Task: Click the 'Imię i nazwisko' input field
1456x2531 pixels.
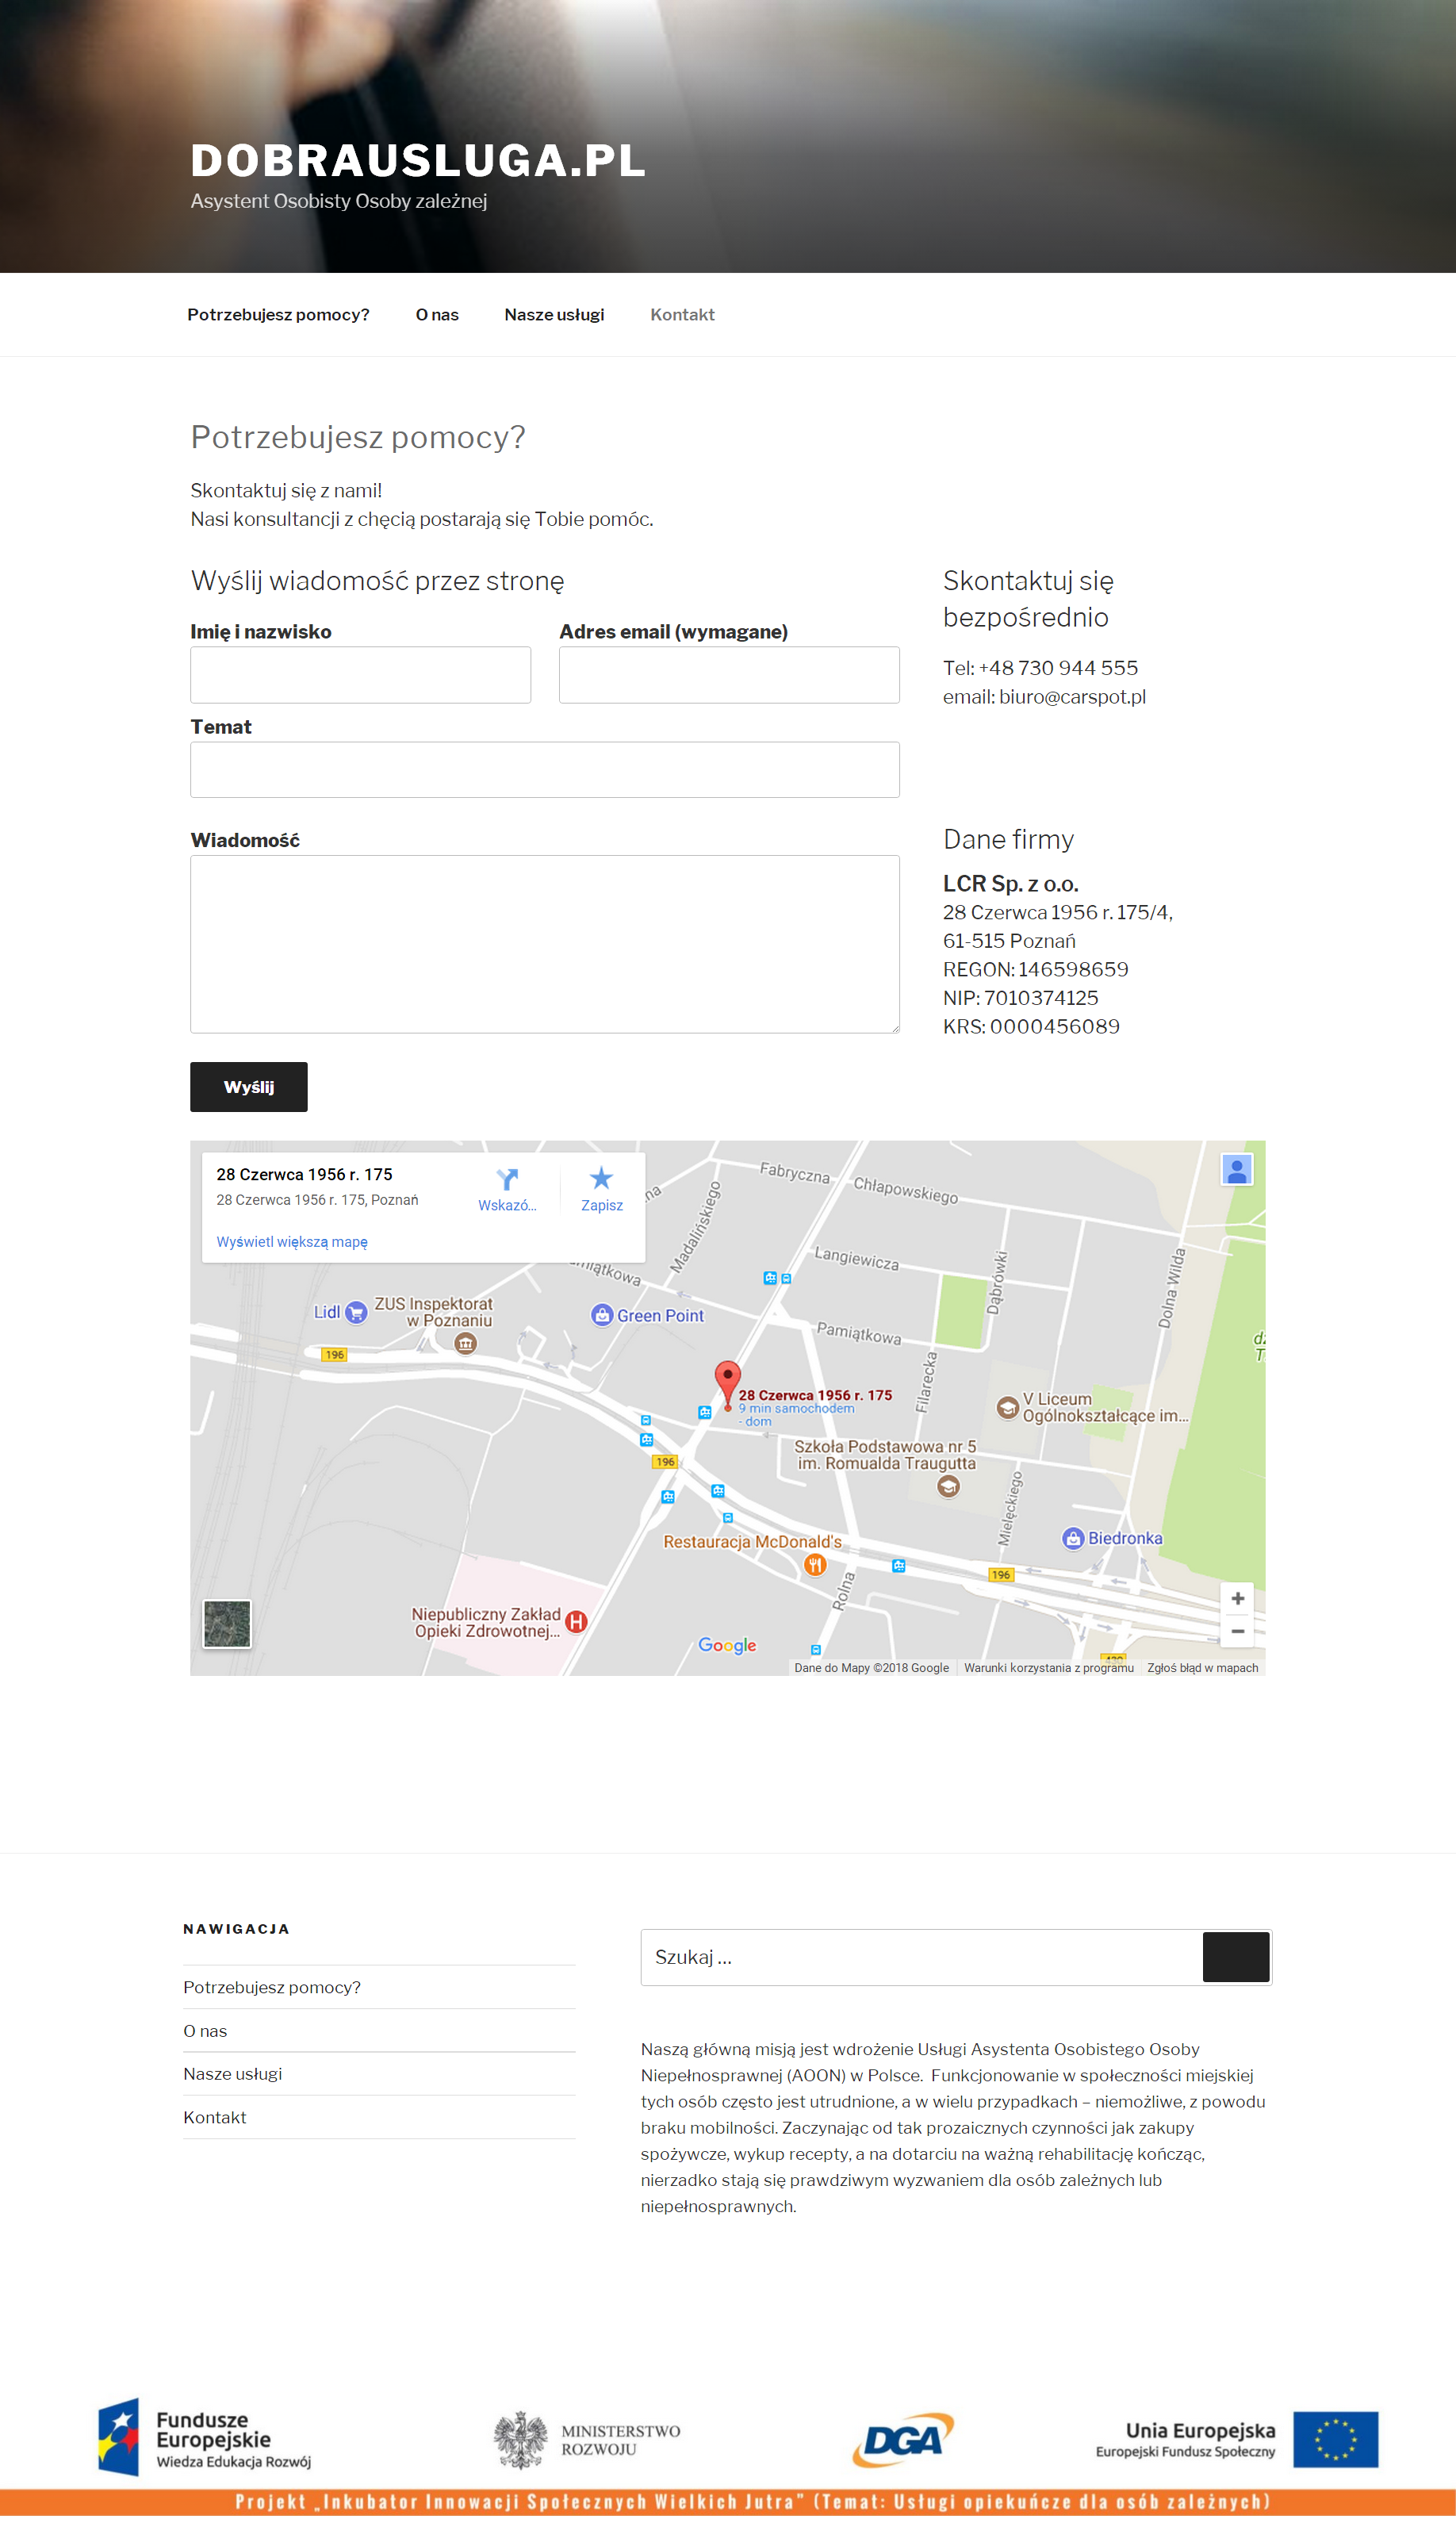Action: 360,675
